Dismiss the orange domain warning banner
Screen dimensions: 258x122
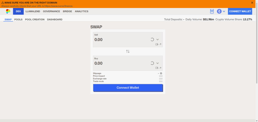pyautogui.click(x=252, y=3)
